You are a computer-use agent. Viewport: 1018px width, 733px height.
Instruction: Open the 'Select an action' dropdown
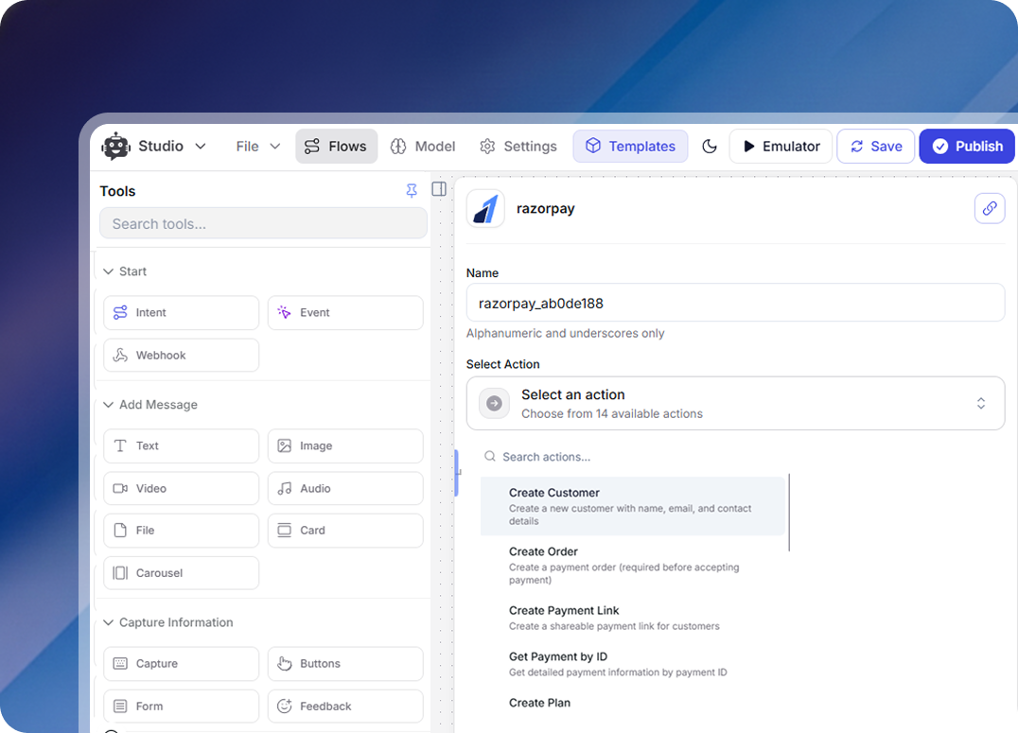tap(736, 403)
